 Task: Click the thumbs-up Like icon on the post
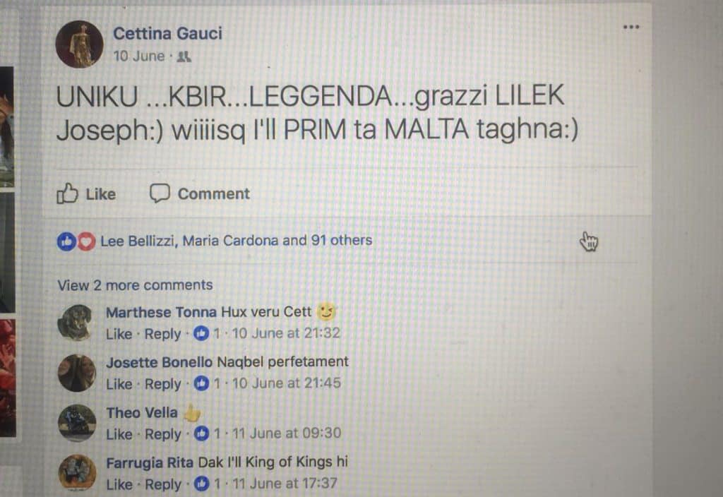(x=67, y=193)
